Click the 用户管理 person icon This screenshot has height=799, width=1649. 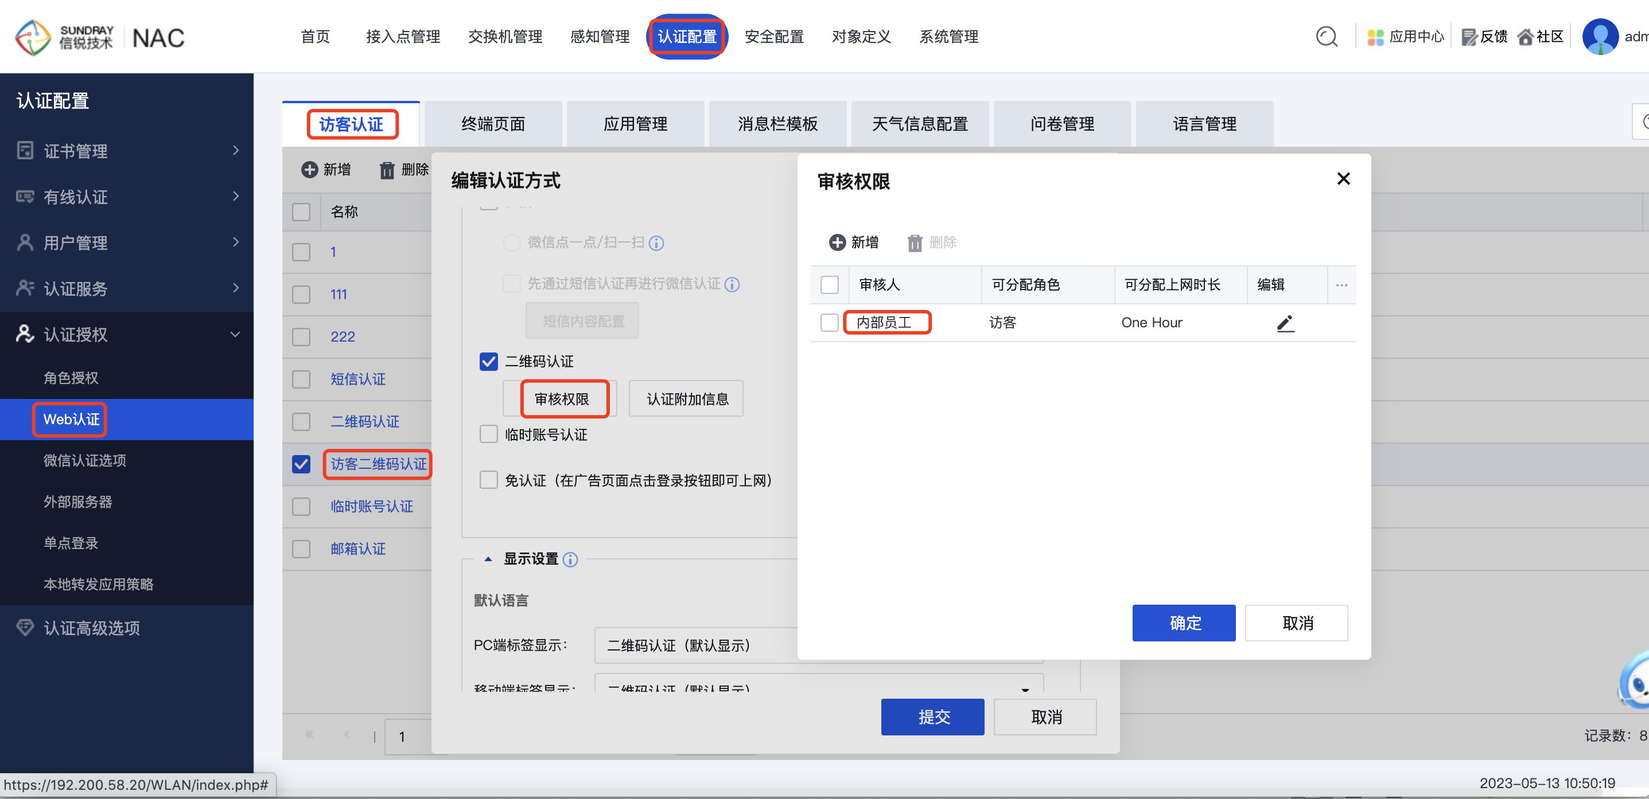pos(25,242)
